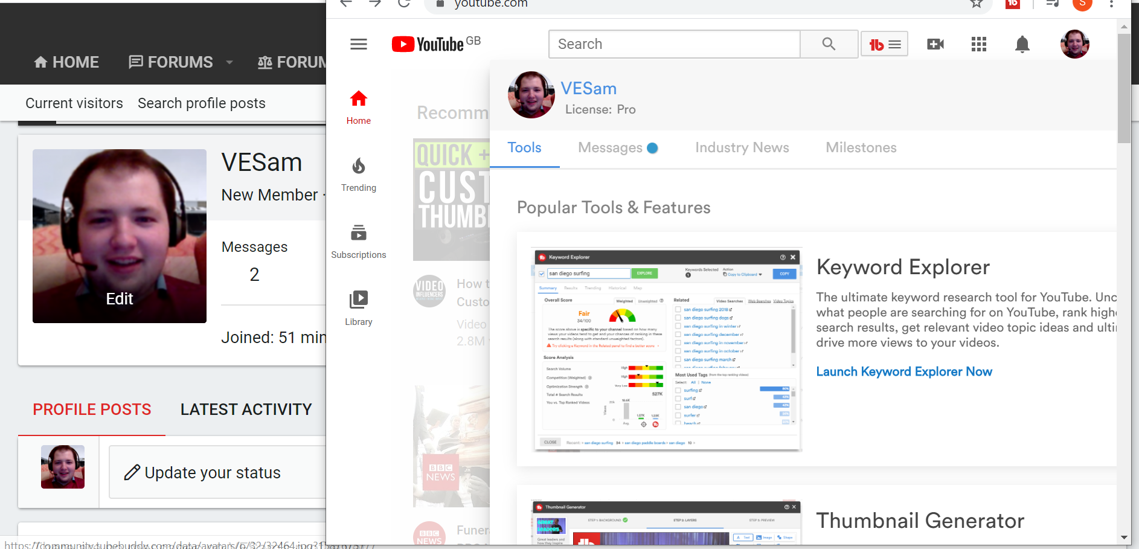The image size is (1139, 549).
Task: Click Current visitors link
Action: (74, 103)
